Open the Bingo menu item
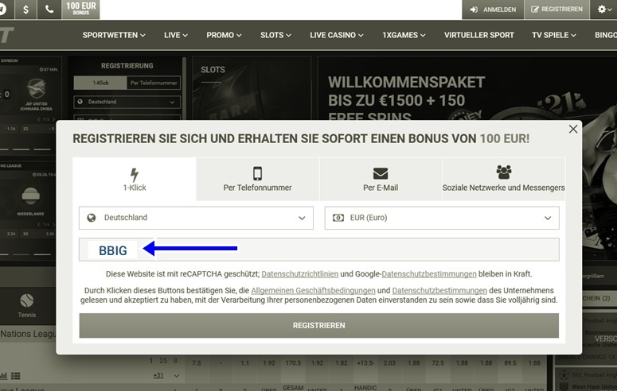This screenshot has width=617, height=391. coord(606,36)
